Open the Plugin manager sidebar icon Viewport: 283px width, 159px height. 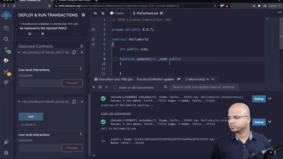(6, 142)
